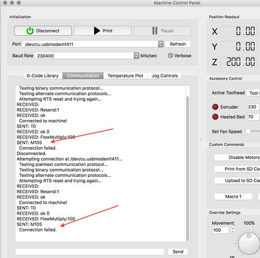The height and width of the screenshot is (258, 260).
Task: Click the green power icon on Disconnect
Action: 30,31
